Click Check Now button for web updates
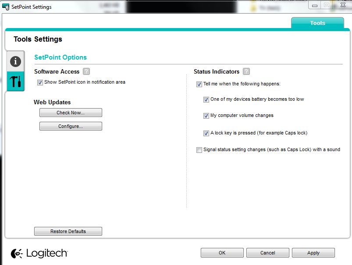Image resolution: width=352 pixels, height=265 pixels. point(71,113)
